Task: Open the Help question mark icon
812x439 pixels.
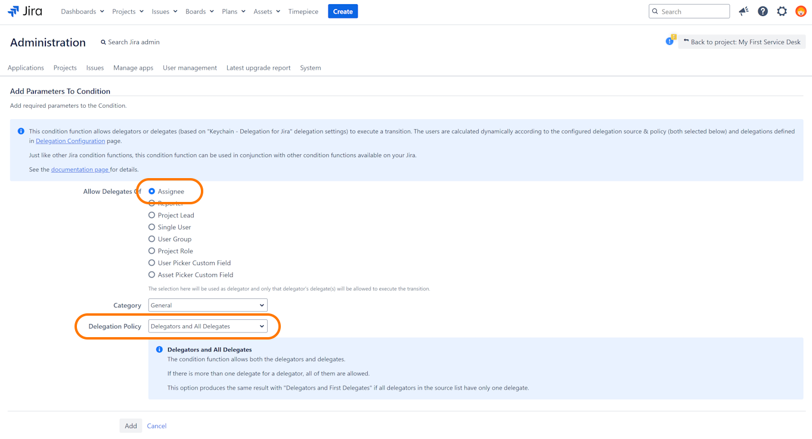Action: tap(763, 11)
